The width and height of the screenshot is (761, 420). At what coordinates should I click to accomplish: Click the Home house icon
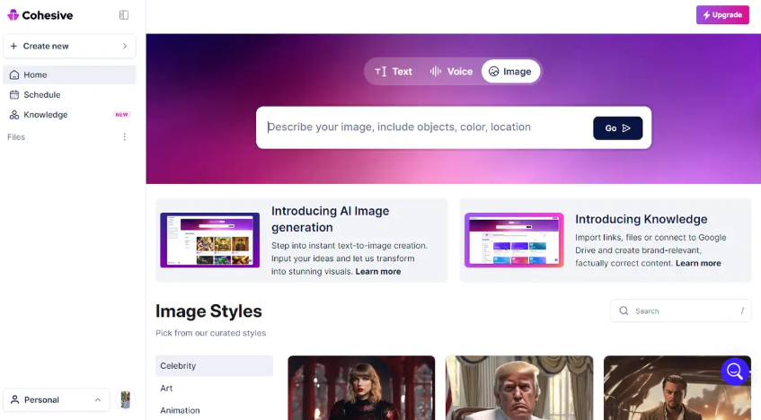pyautogui.click(x=14, y=74)
